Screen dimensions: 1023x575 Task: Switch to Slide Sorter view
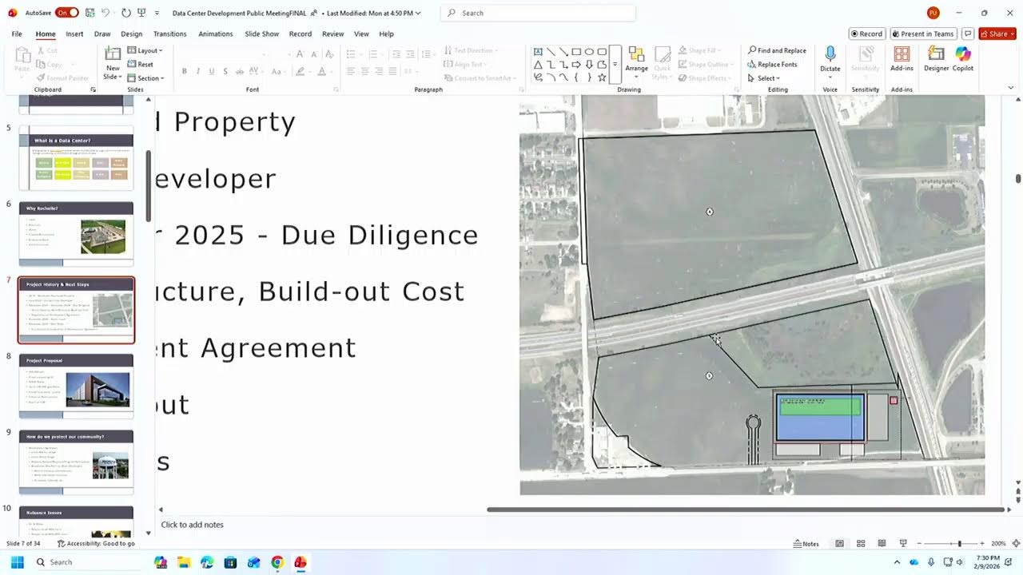pos(861,543)
